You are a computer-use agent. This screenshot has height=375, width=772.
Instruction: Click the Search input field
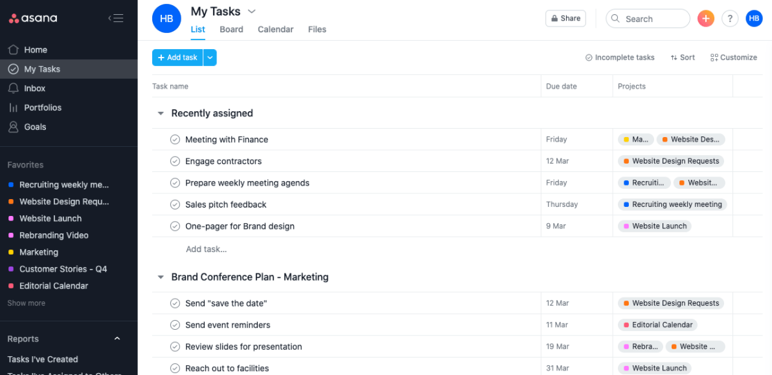(648, 19)
